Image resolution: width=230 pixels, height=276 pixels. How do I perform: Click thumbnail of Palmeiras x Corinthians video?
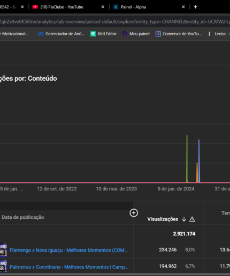(3, 266)
